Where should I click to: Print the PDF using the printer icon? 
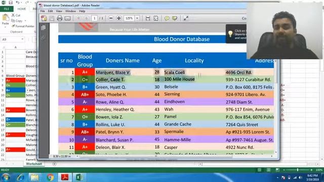60,18
